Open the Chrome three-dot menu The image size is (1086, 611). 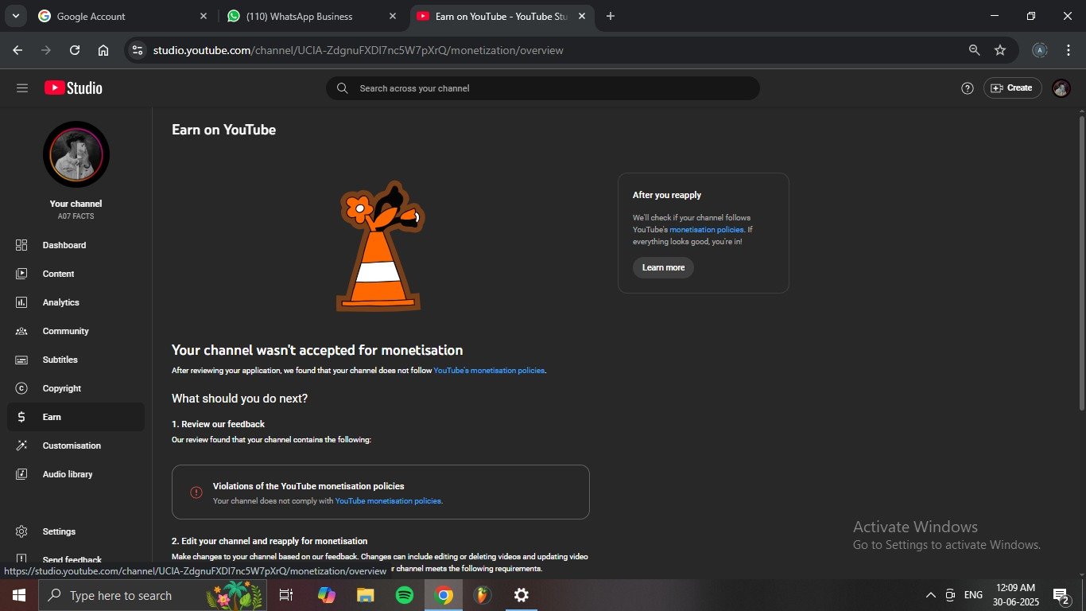[1069, 50]
